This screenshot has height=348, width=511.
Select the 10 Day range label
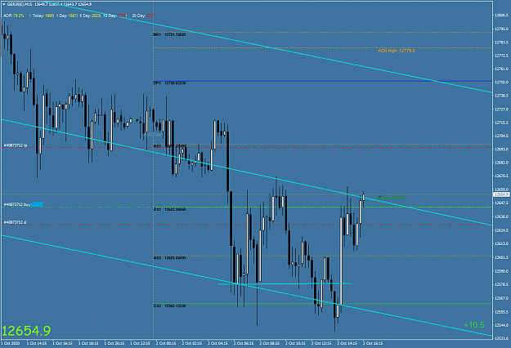pyautogui.click(x=115, y=16)
